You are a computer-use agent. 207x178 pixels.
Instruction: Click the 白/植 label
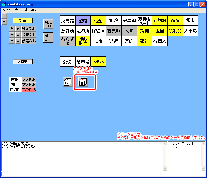click(15, 90)
